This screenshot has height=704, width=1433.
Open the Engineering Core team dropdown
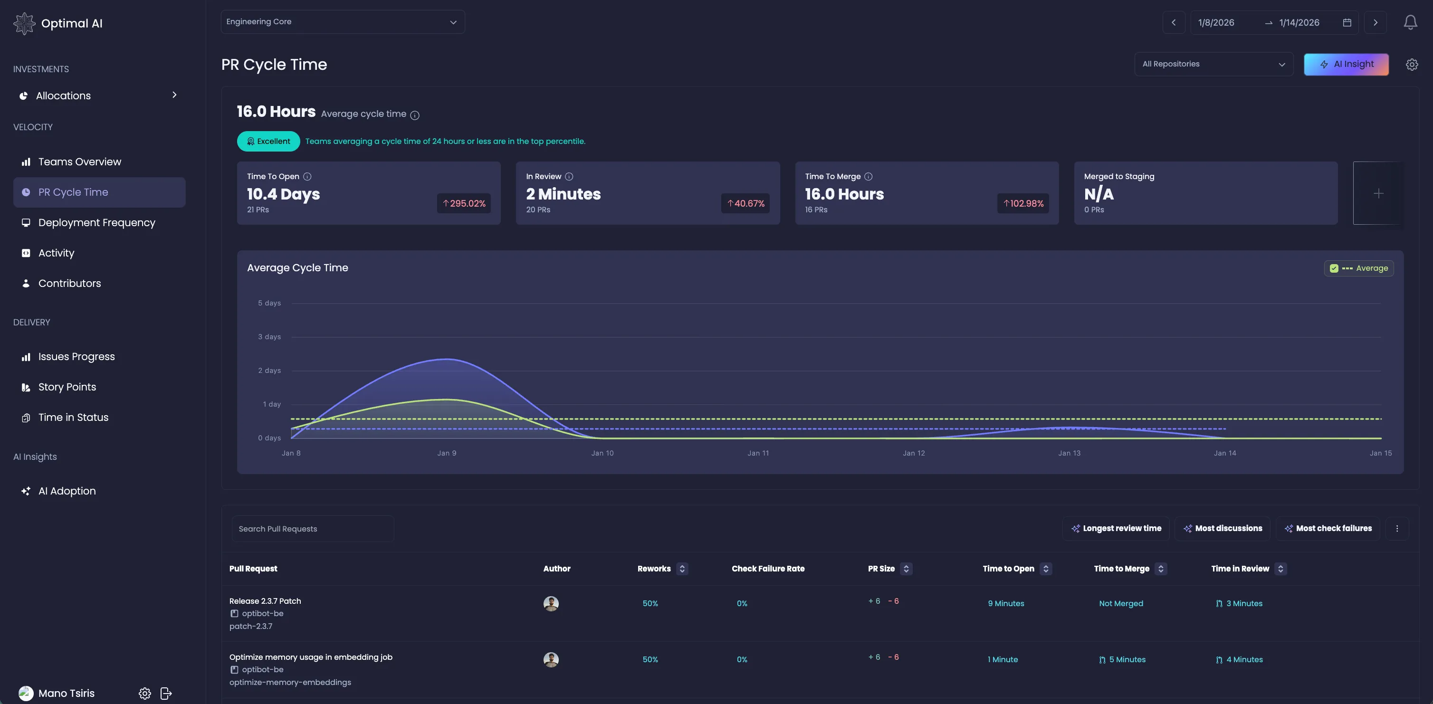[342, 22]
